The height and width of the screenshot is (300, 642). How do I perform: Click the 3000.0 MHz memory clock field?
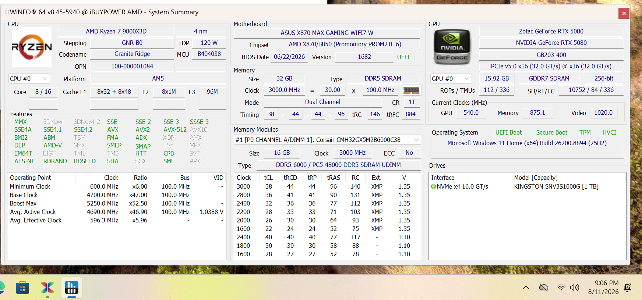click(x=284, y=90)
